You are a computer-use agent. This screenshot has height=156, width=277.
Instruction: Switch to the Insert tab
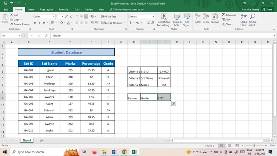coord(31,10)
